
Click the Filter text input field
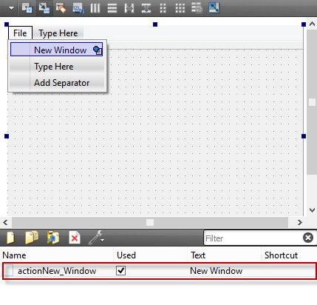(253, 238)
